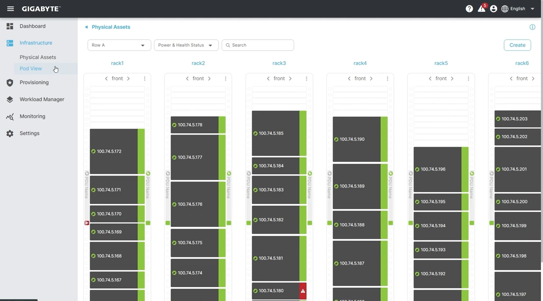Open rack3 three-dot options menu
The width and height of the screenshot is (543, 301).
pos(306,79)
